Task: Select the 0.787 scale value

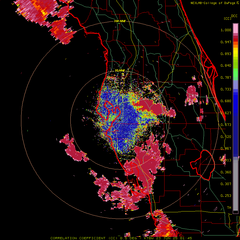Action: click(x=226, y=77)
